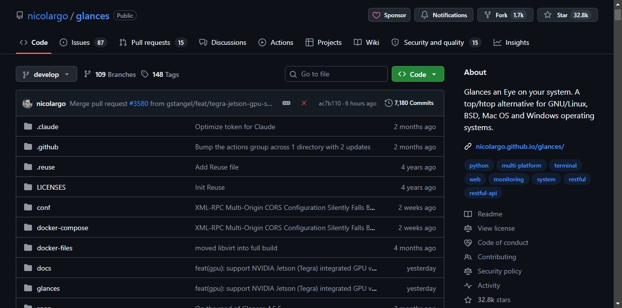Select the system topic tag

pos(546,179)
